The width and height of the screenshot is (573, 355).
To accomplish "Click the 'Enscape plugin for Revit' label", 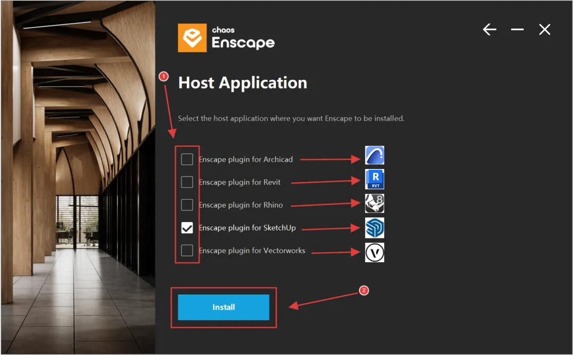I will click(240, 182).
